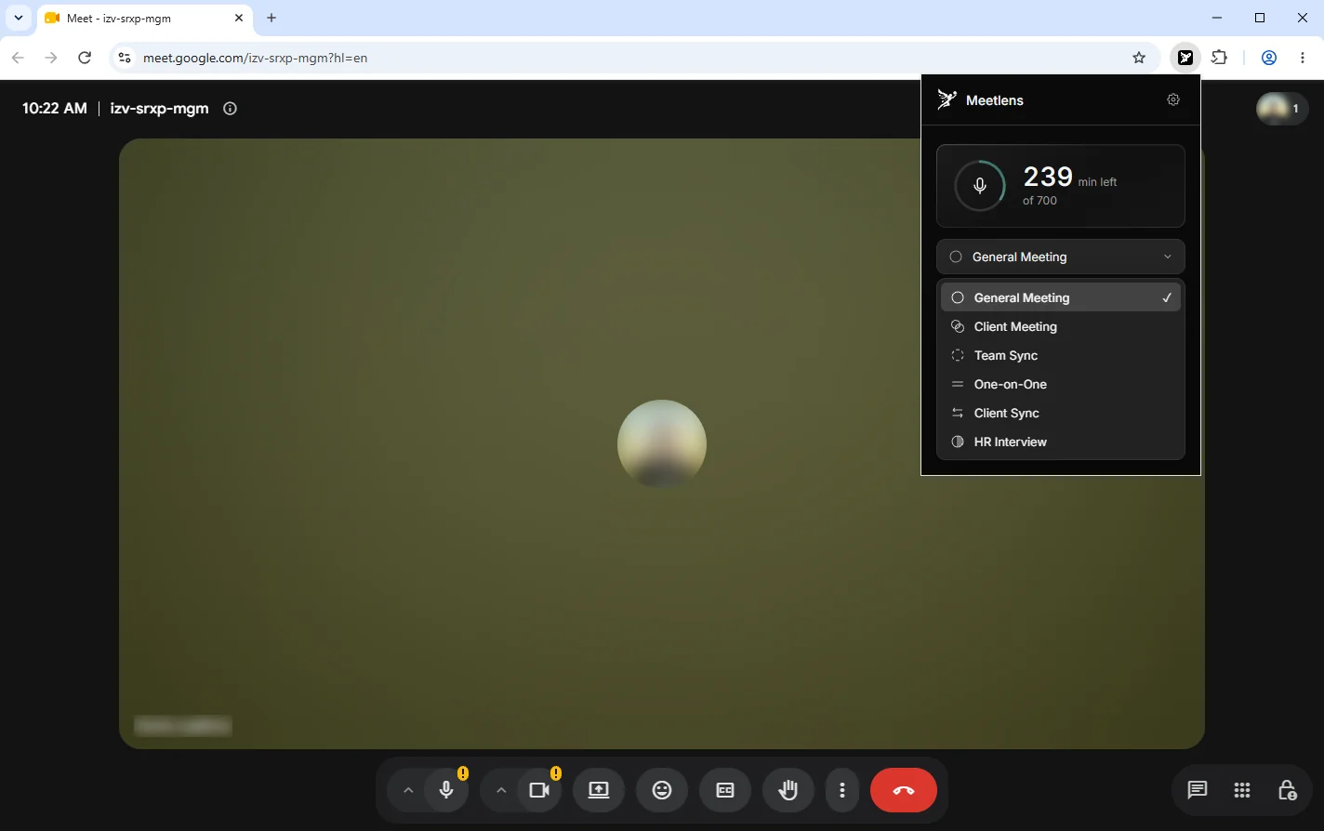Click the Meetlens extension toolbar icon
The image size is (1324, 831).
click(x=1185, y=58)
